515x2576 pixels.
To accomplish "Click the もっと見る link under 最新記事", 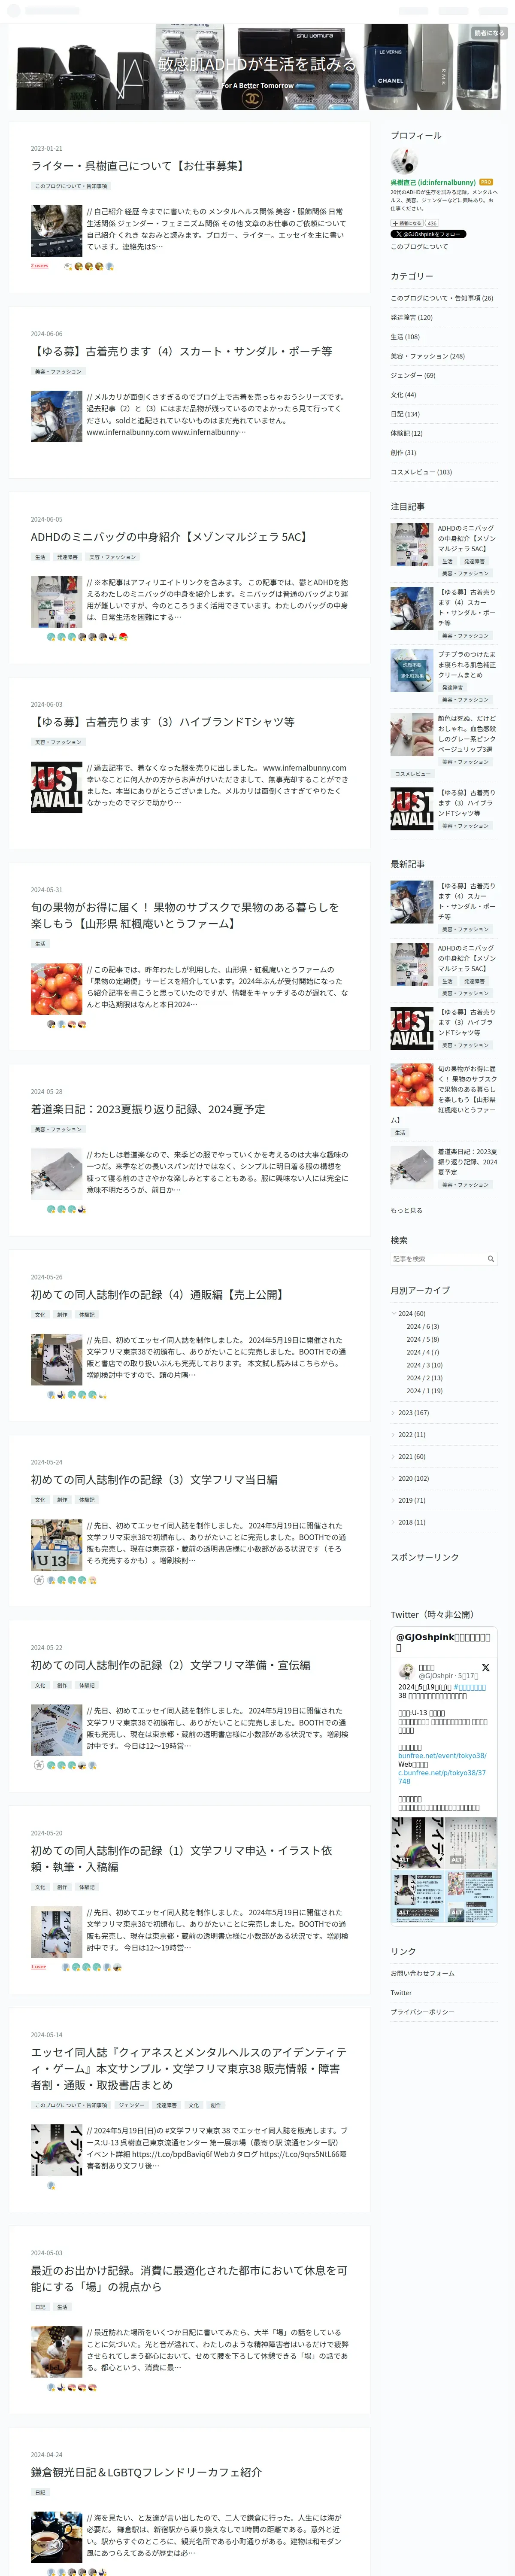I will coord(406,1210).
